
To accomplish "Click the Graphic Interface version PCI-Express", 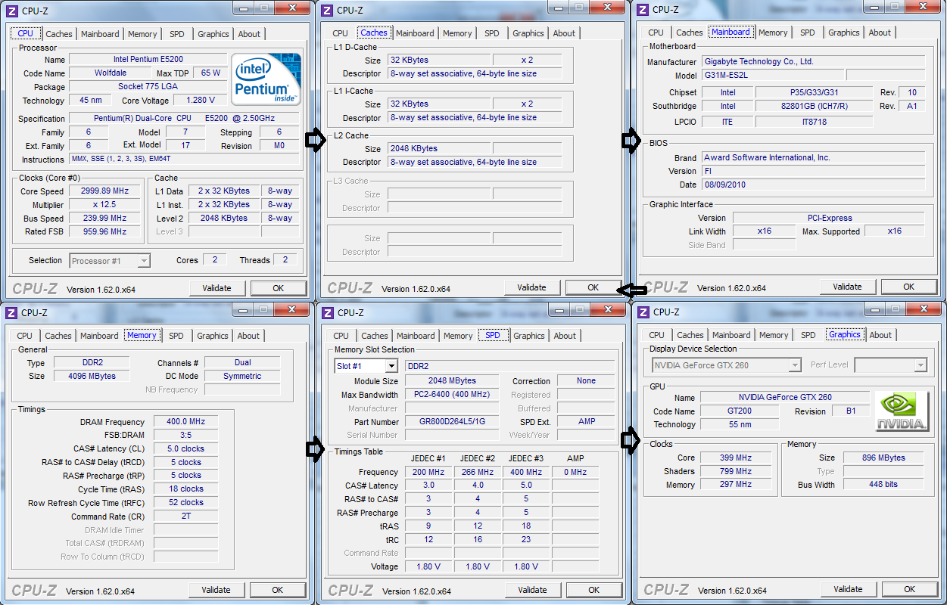I will [829, 219].
